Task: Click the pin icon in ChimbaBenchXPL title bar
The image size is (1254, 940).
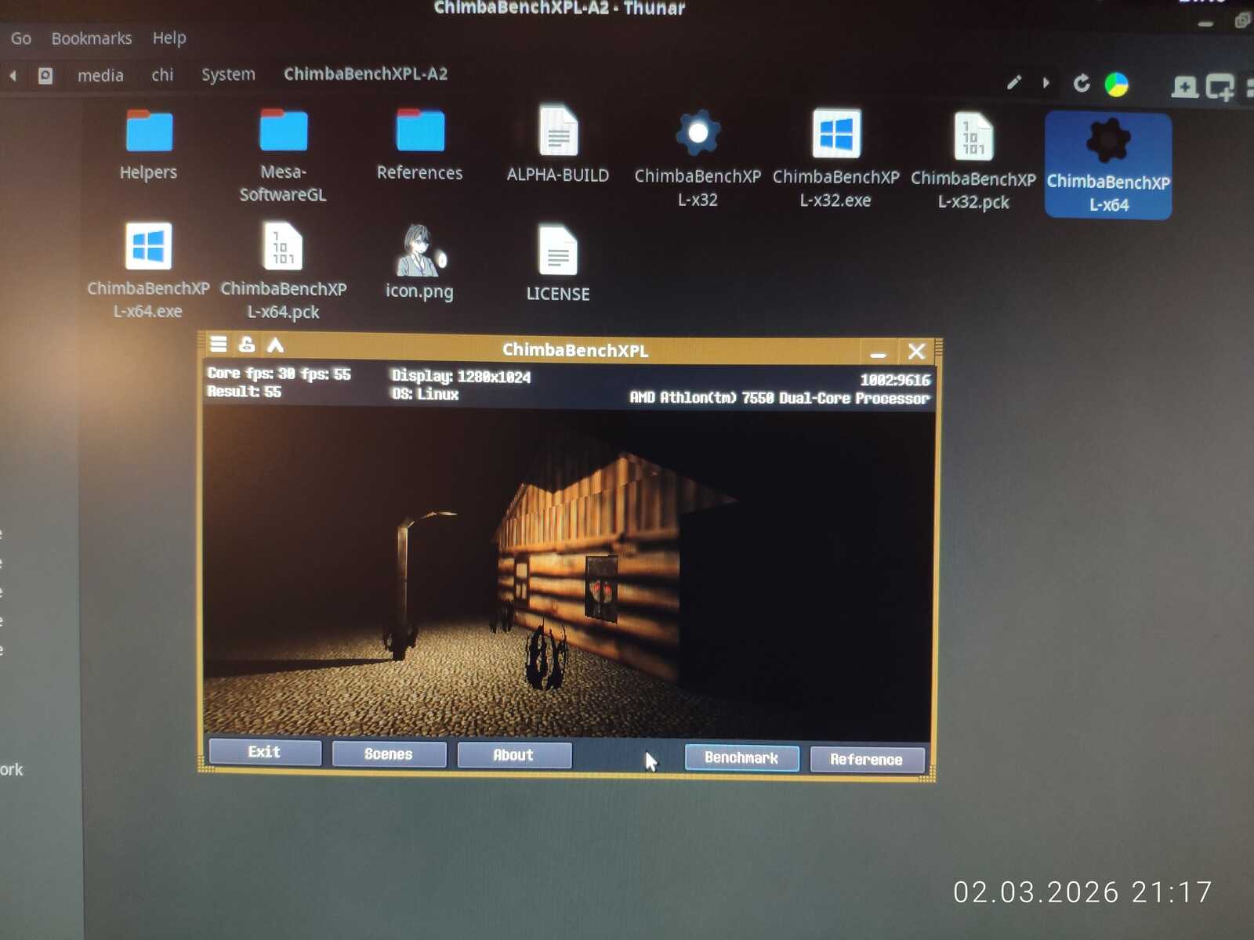Action: pyautogui.click(x=247, y=344)
